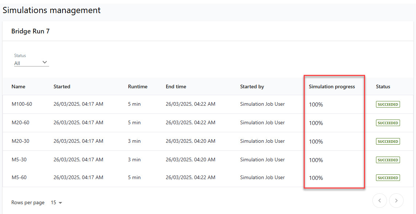416x214 pixels.
Task: Click the SUCCEEDED badge for M100-60
Action: pos(388,104)
